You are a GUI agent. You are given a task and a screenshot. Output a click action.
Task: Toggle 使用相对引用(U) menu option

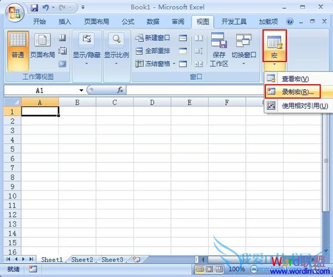(305, 105)
